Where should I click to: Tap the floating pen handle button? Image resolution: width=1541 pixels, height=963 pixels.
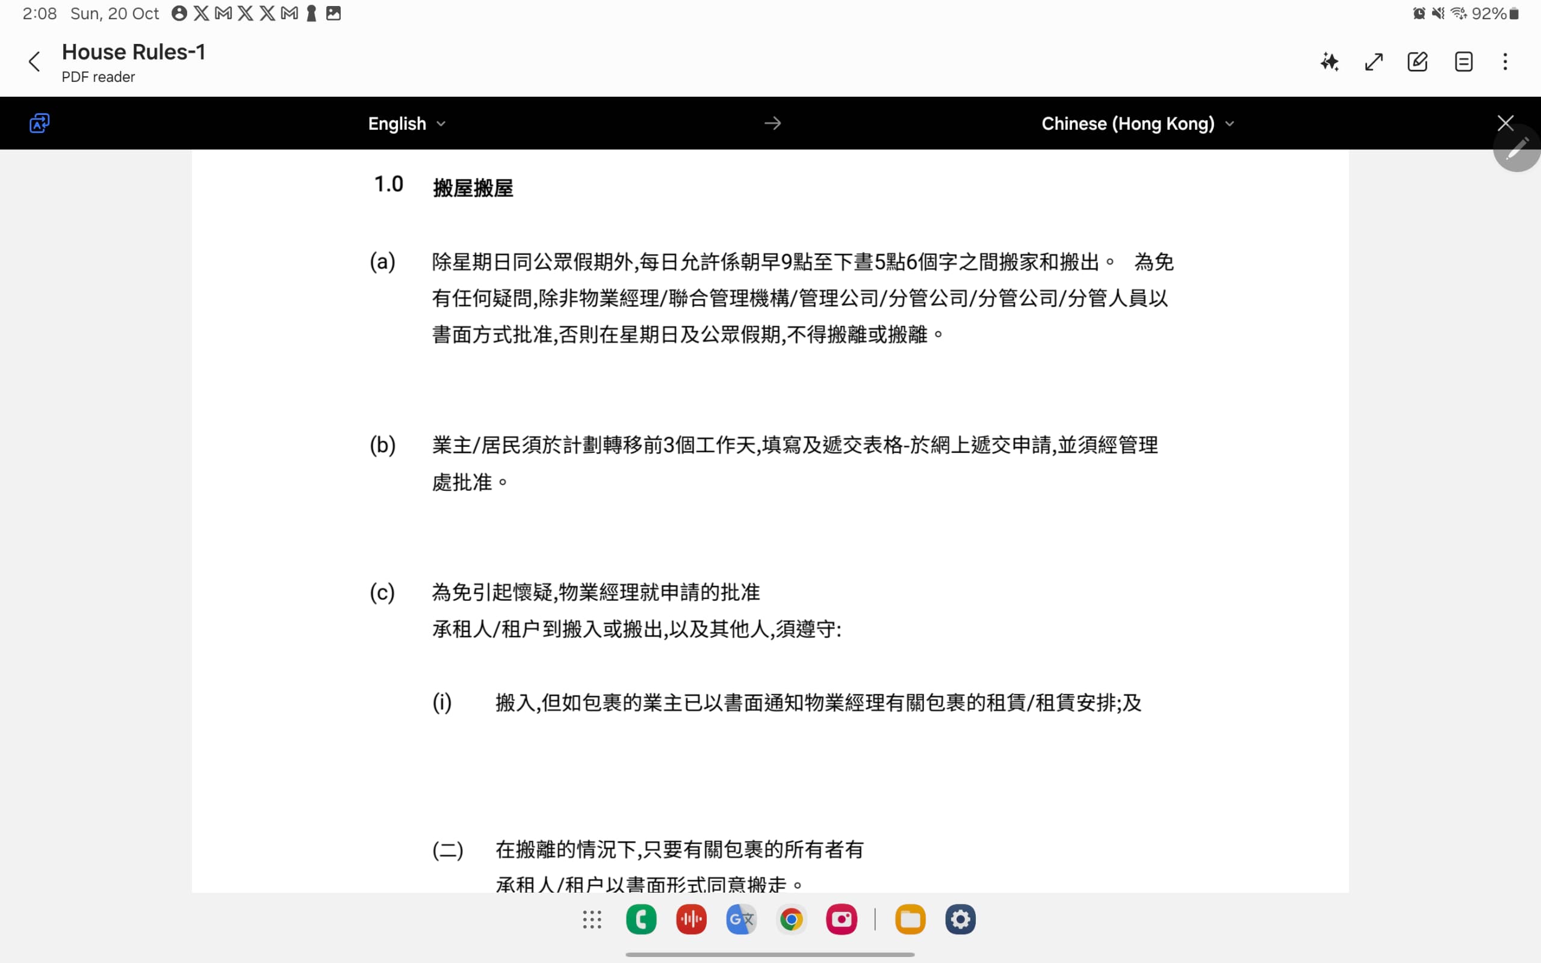point(1518,149)
